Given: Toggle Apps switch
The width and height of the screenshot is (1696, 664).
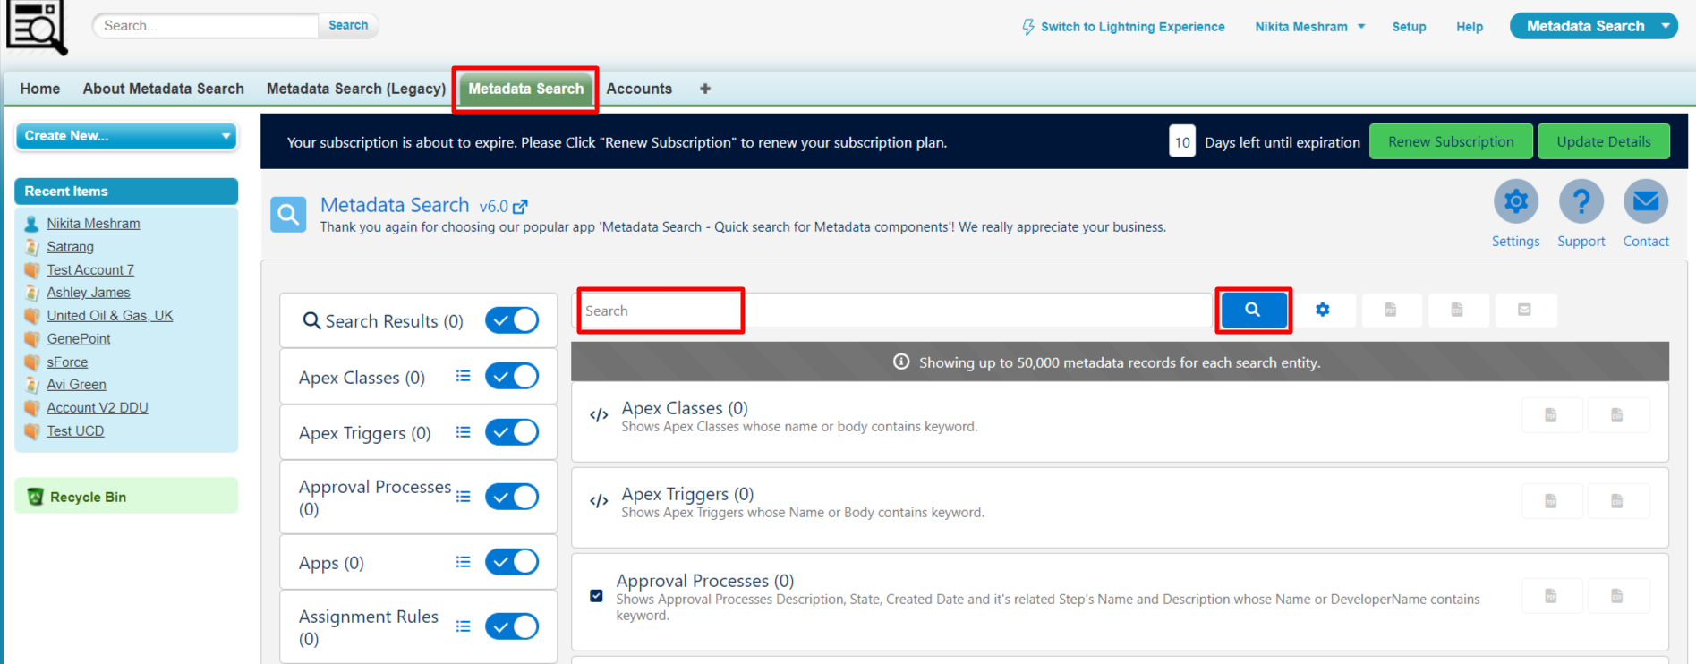Looking at the screenshot, I should click(512, 562).
